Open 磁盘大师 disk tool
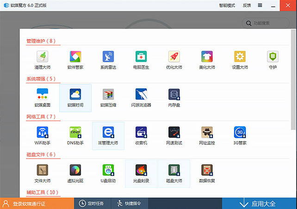This screenshot has width=297, height=209. (x=174, y=170)
